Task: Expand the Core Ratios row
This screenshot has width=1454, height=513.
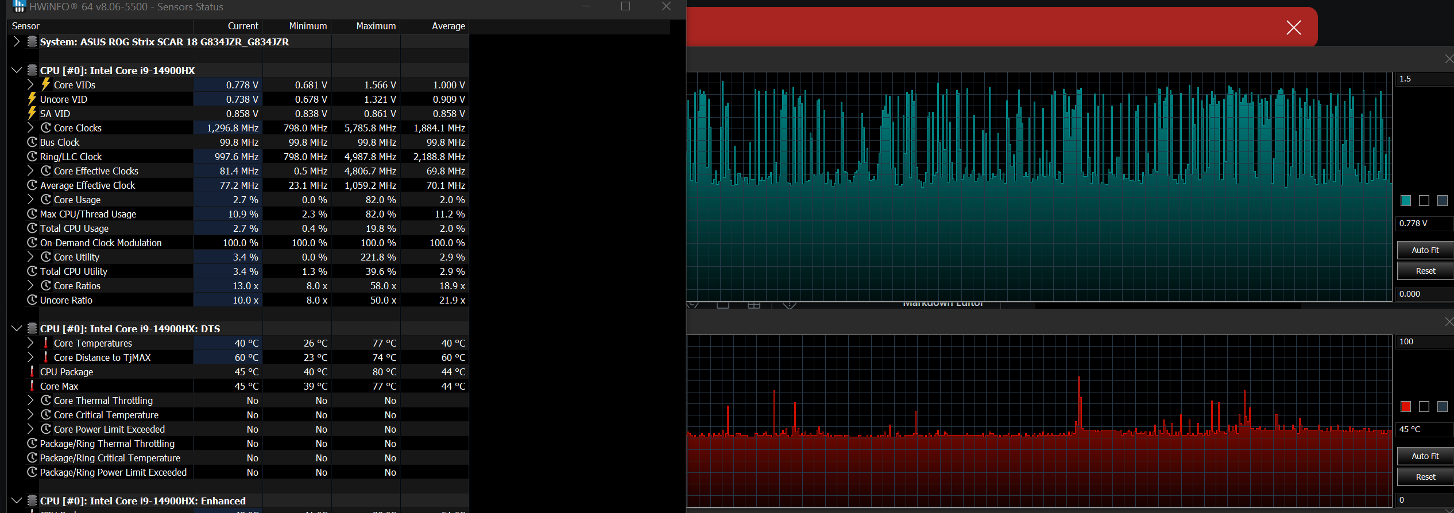Action: tap(31, 285)
